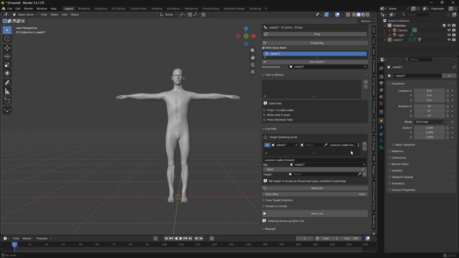
Task: Open the Render properties tab icon
Action: [x=381, y=76]
